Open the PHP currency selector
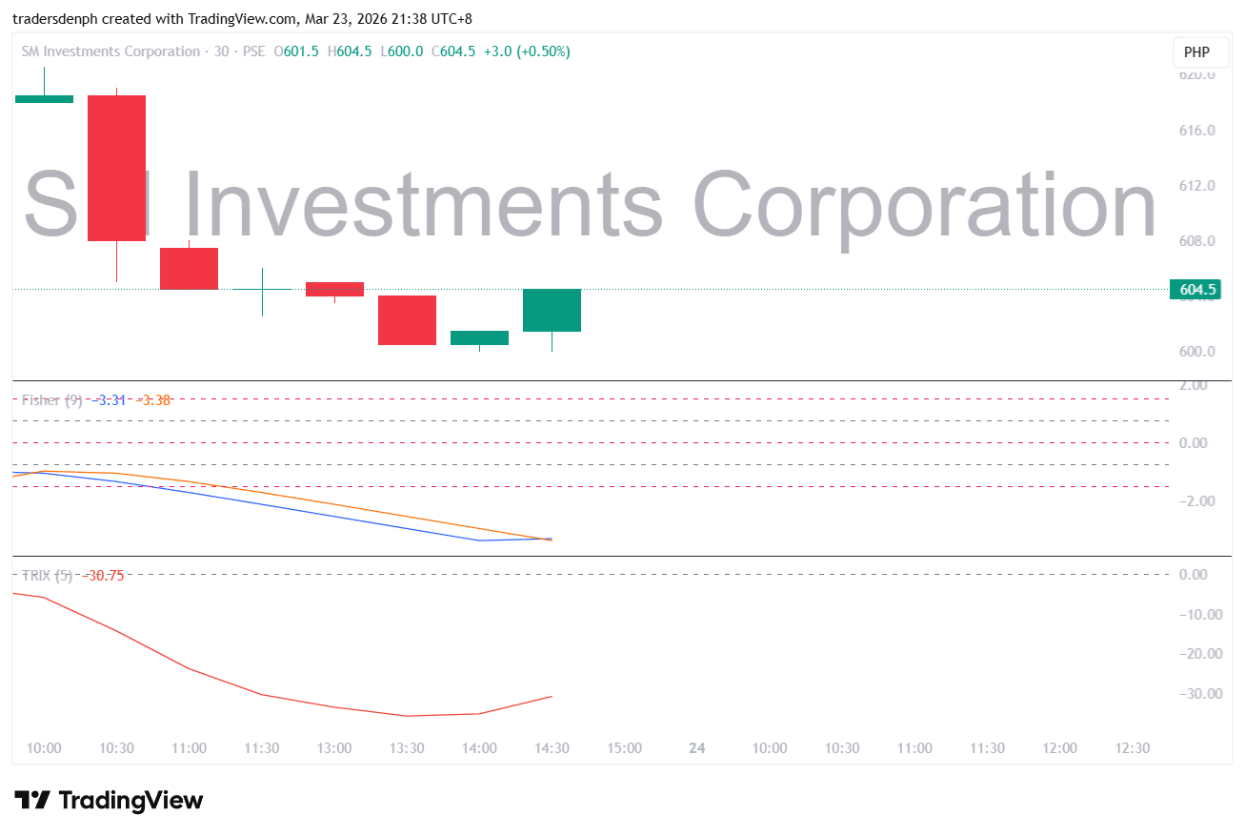The height and width of the screenshot is (836, 1245). click(x=1196, y=51)
